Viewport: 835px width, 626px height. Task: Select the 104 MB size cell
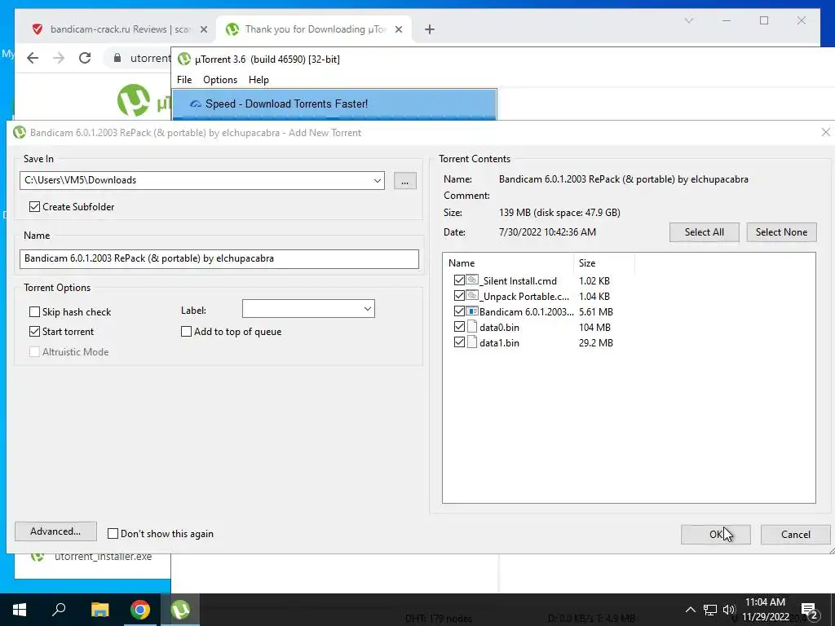(x=594, y=328)
